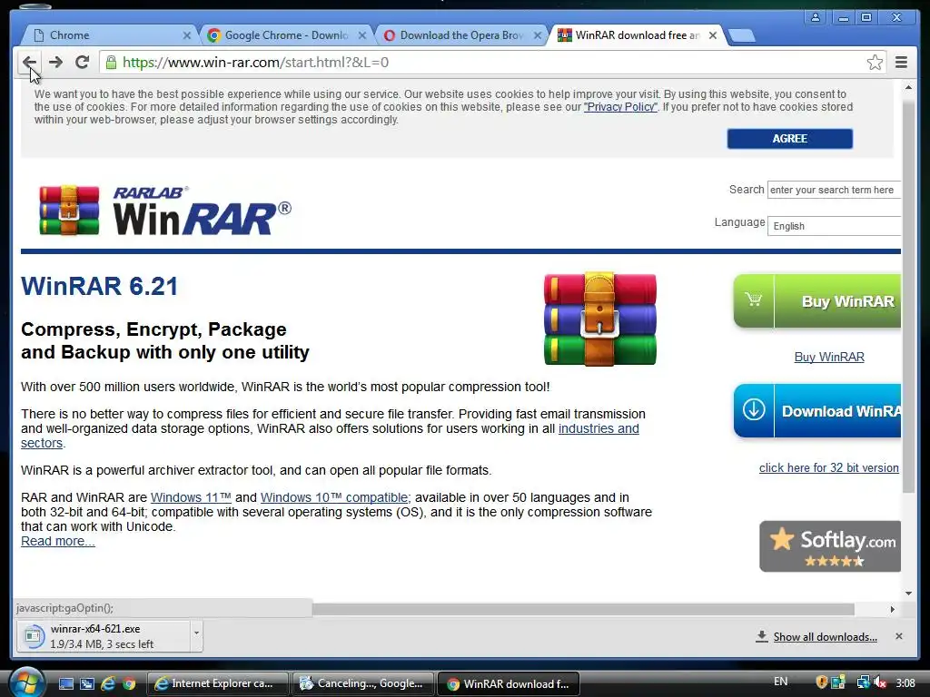Image resolution: width=930 pixels, height=697 pixels.
Task: Open the Language dropdown showing English
Action: click(834, 226)
